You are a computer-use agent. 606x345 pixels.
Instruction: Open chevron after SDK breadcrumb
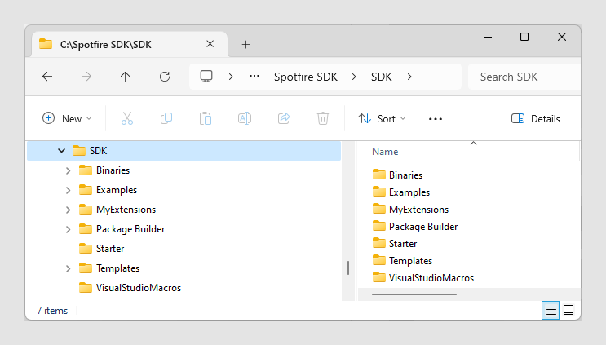(409, 77)
